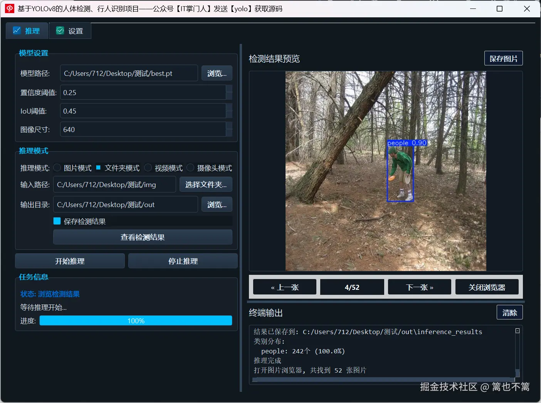
Task: Switch to the 推理 tab
Action: pos(27,31)
